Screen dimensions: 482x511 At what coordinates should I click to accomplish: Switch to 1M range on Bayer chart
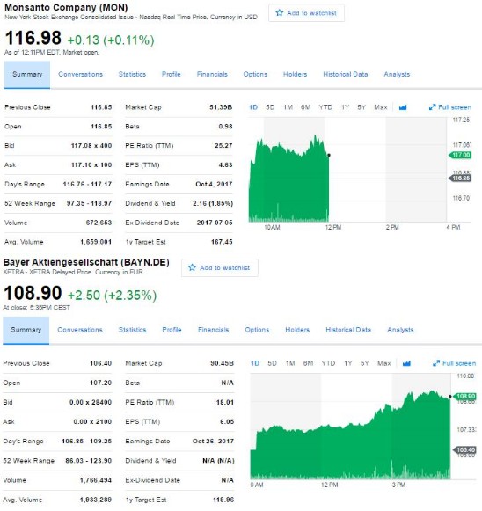point(290,363)
